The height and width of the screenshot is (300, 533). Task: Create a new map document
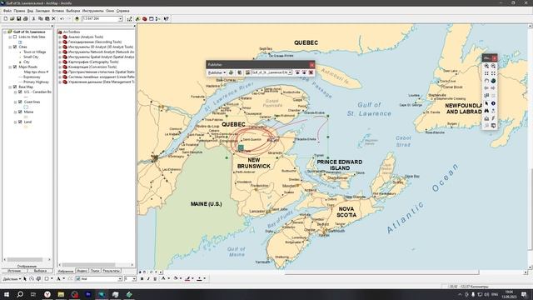coord(6,18)
